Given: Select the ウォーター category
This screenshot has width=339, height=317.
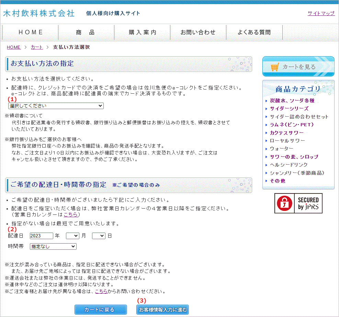Looking at the screenshot, I should [282, 149].
